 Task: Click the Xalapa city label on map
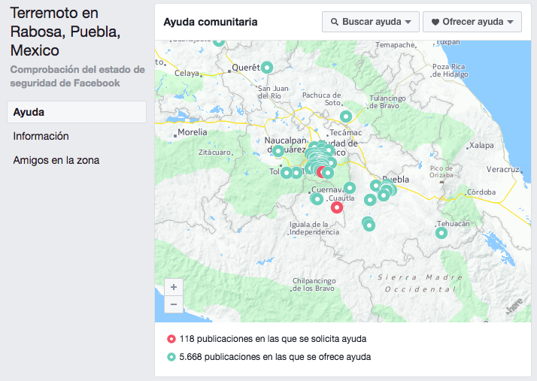(x=481, y=145)
